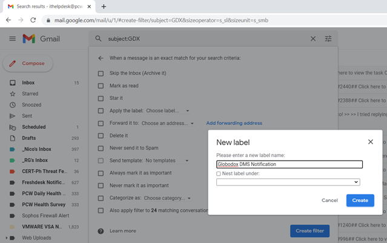Open the Sophos Firewall Alert label
This screenshot has width=387, height=243.
pos(44,216)
